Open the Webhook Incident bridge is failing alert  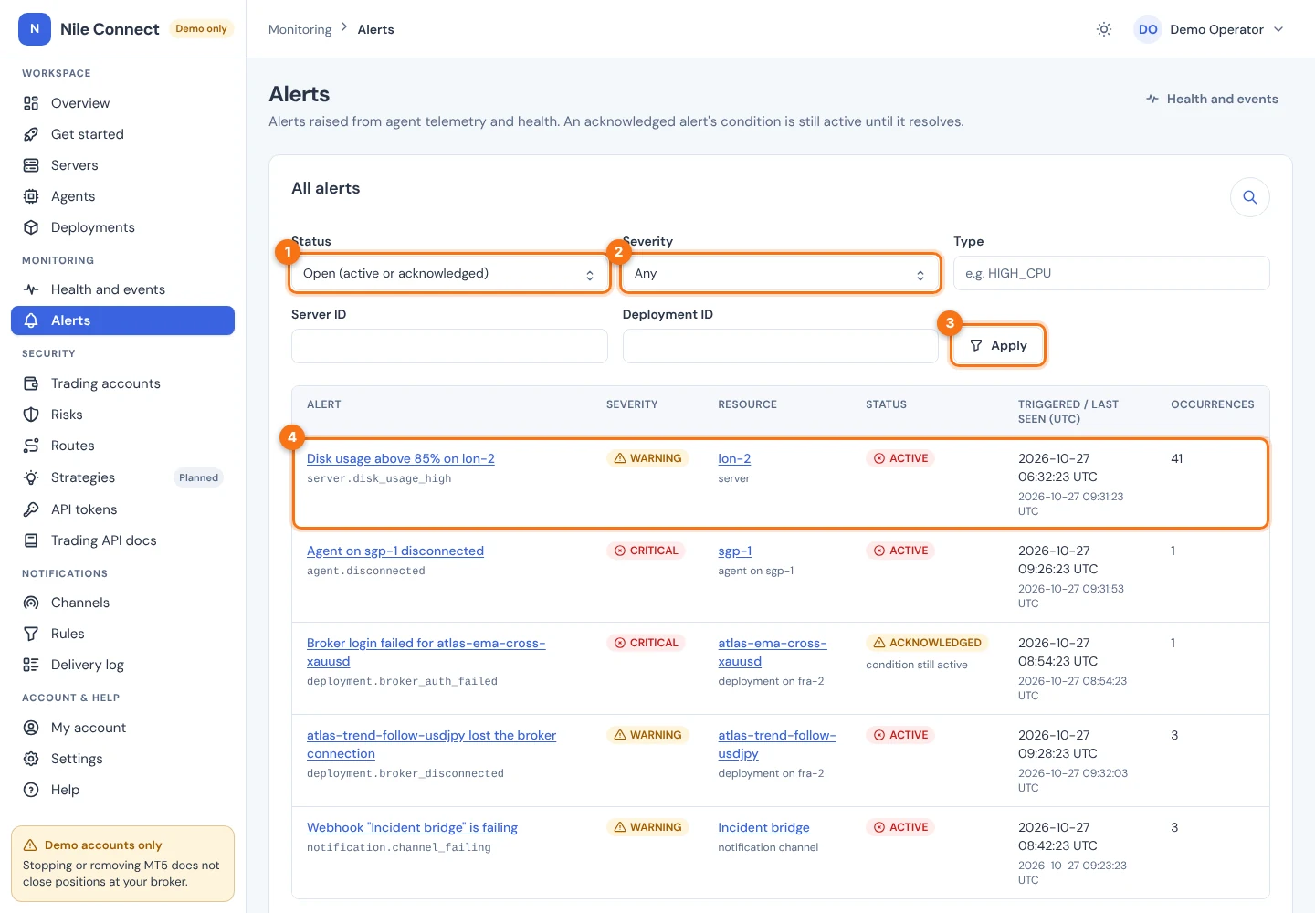pos(412,827)
